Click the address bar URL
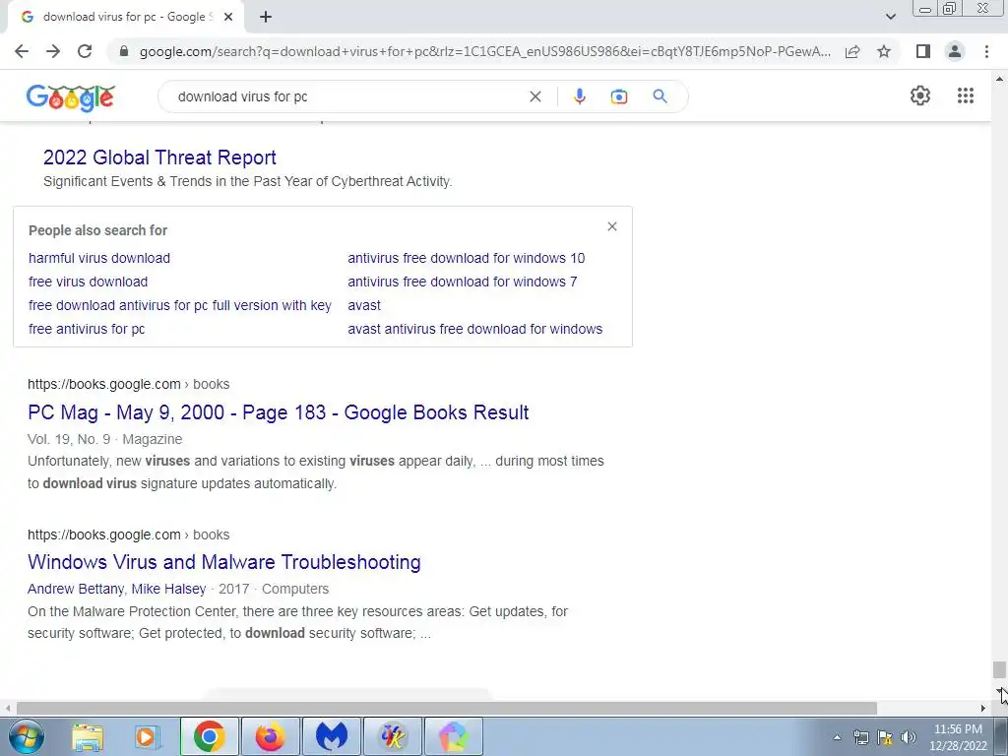 [x=485, y=51]
